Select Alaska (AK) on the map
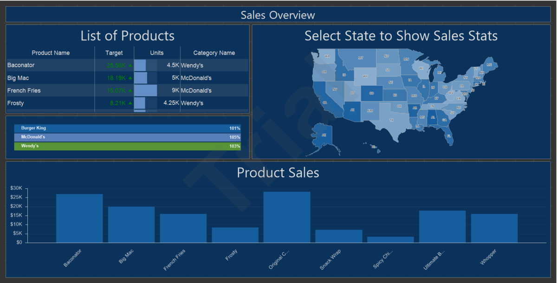The height and width of the screenshot is (283, 557). 324,135
